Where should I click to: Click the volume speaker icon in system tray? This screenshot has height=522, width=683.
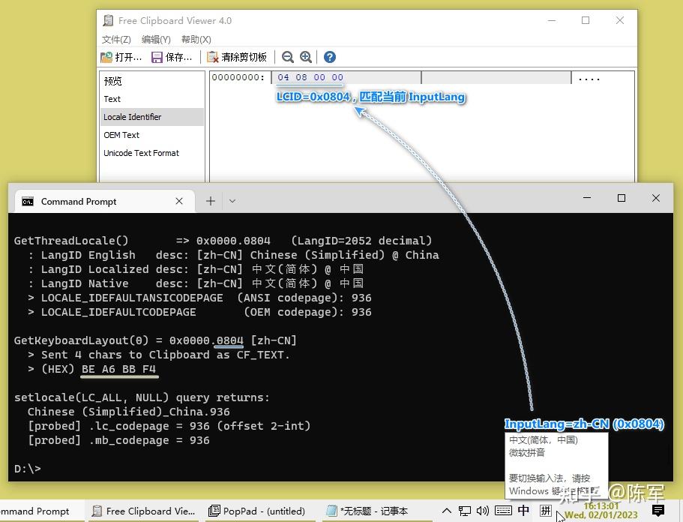click(x=483, y=511)
